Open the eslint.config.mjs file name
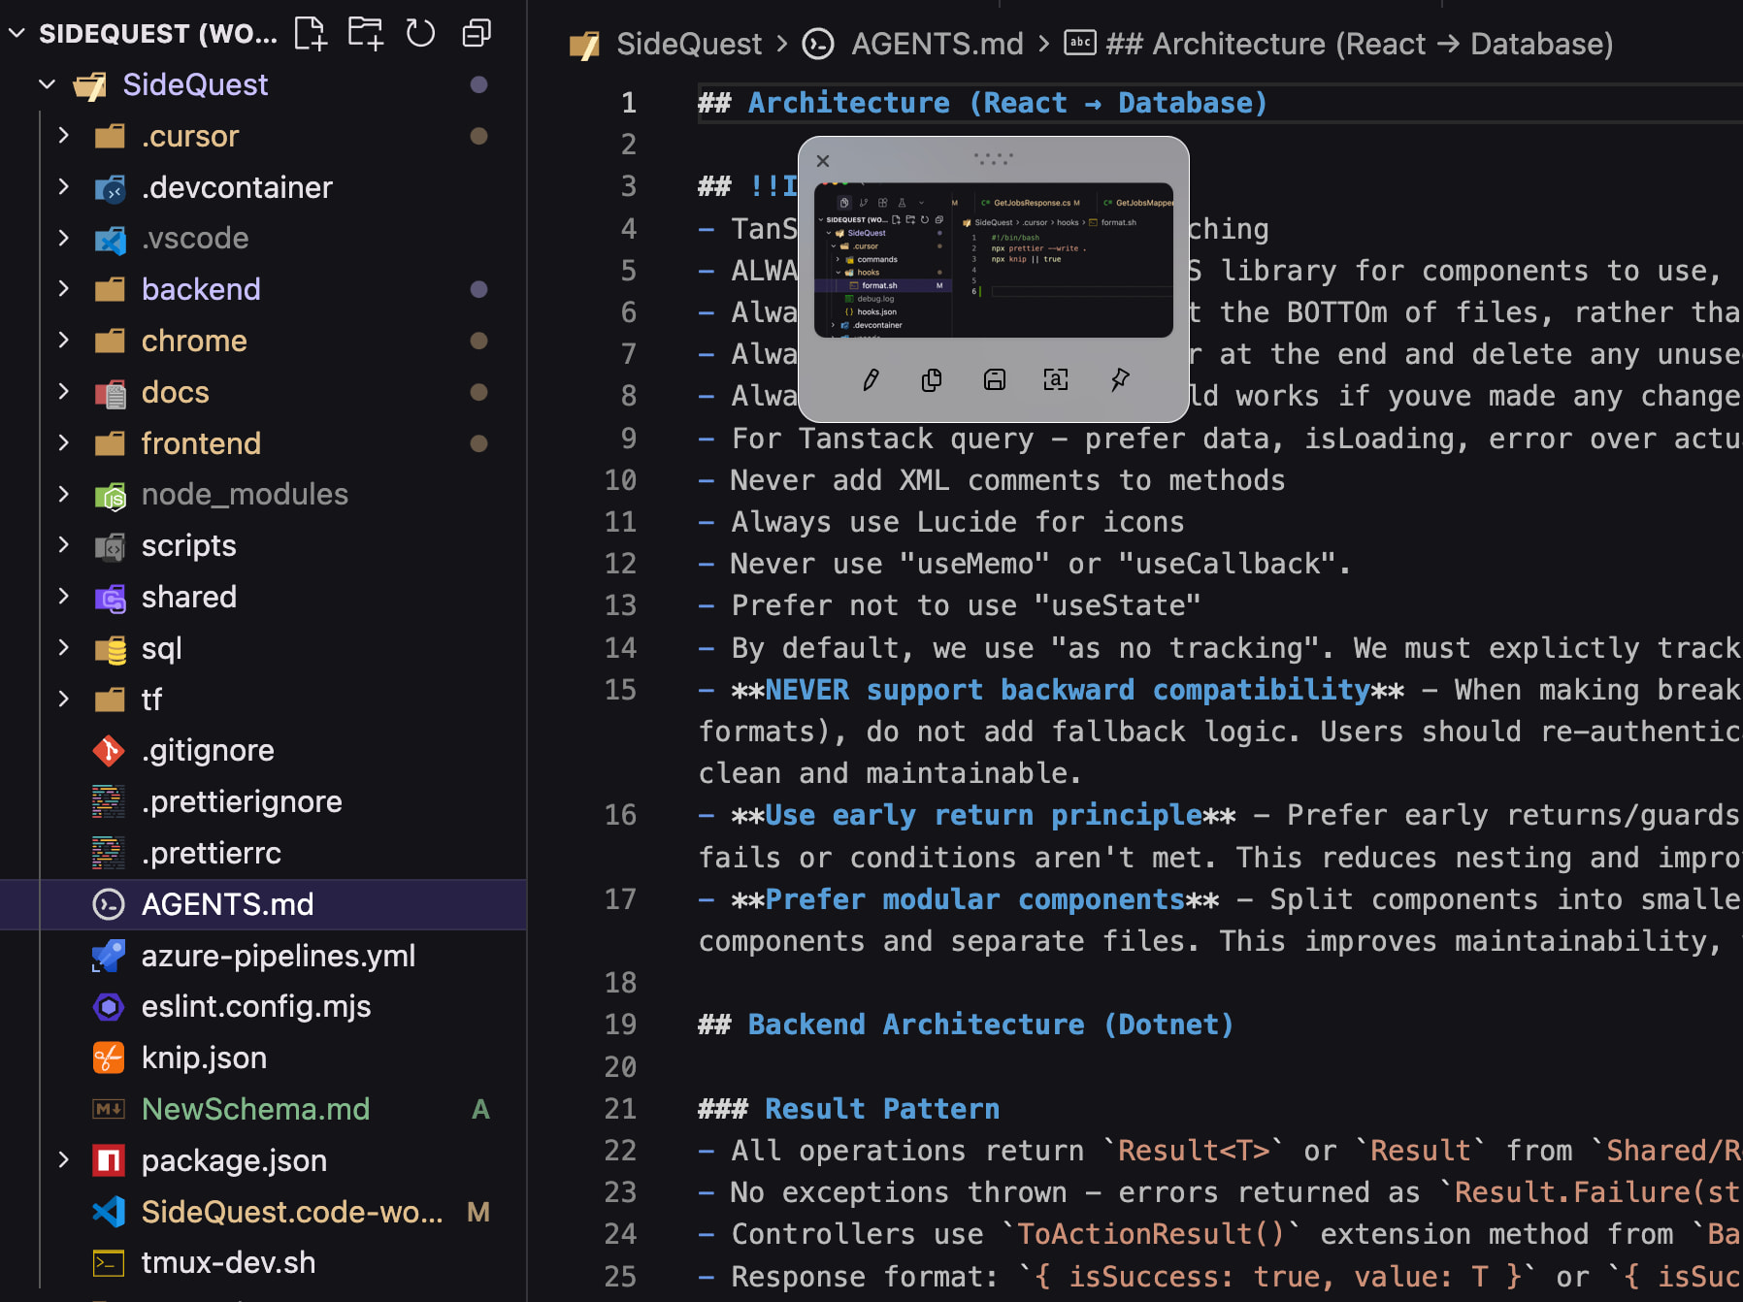 coord(256,1006)
